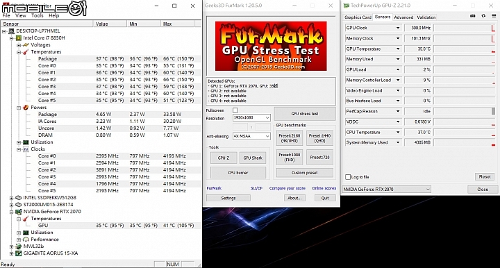Image resolution: width=500 pixels, height=268 pixels.
Task: Click the CPU Utilization icon
Action: tap(26, 142)
